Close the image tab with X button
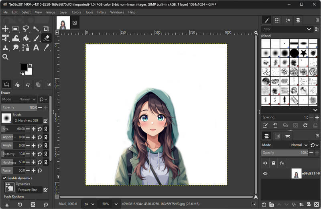Screen dimensions: 321x209 75,23
